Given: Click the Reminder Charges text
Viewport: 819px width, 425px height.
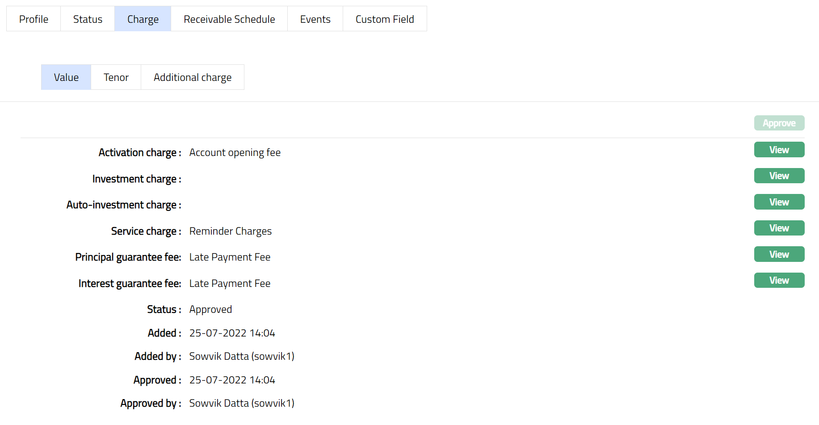Looking at the screenshot, I should (x=230, y=231).
